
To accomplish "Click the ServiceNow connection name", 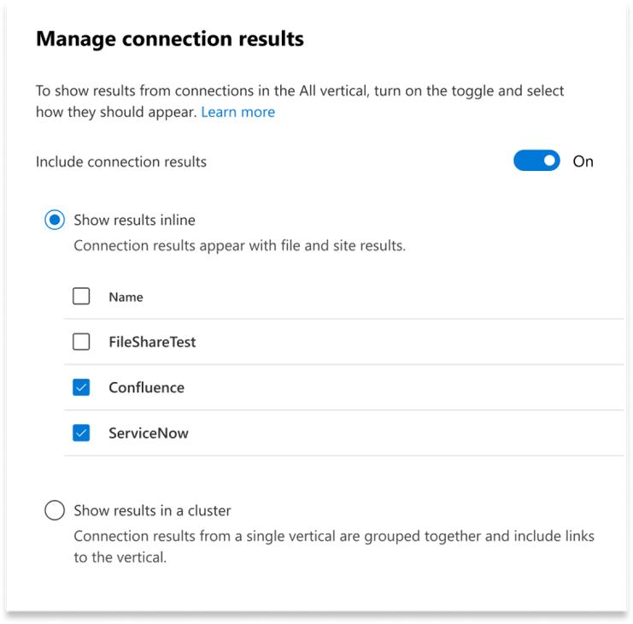I will 149,433.
